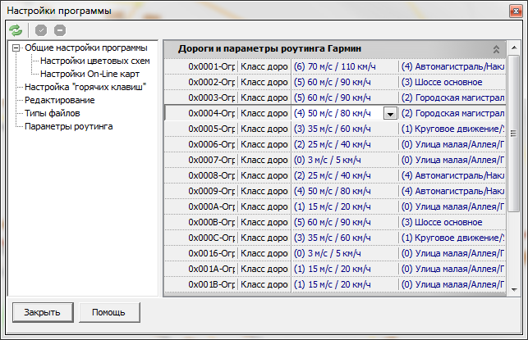
Task: Click the green refresh icon in toolbar
Action: (x=16, y=30)
